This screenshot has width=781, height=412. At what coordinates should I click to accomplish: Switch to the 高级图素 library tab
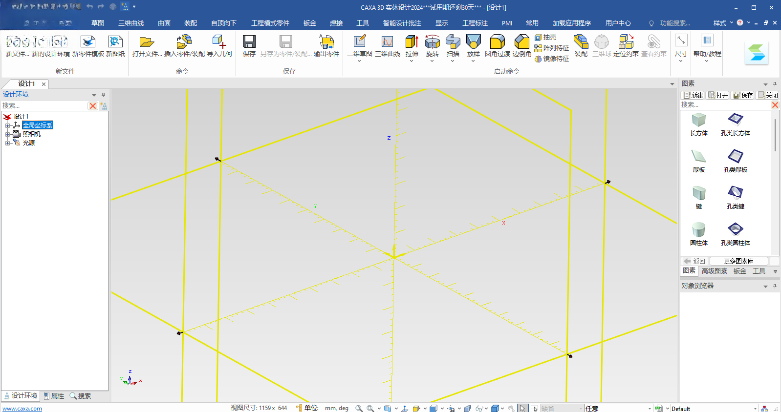(715, 271)
